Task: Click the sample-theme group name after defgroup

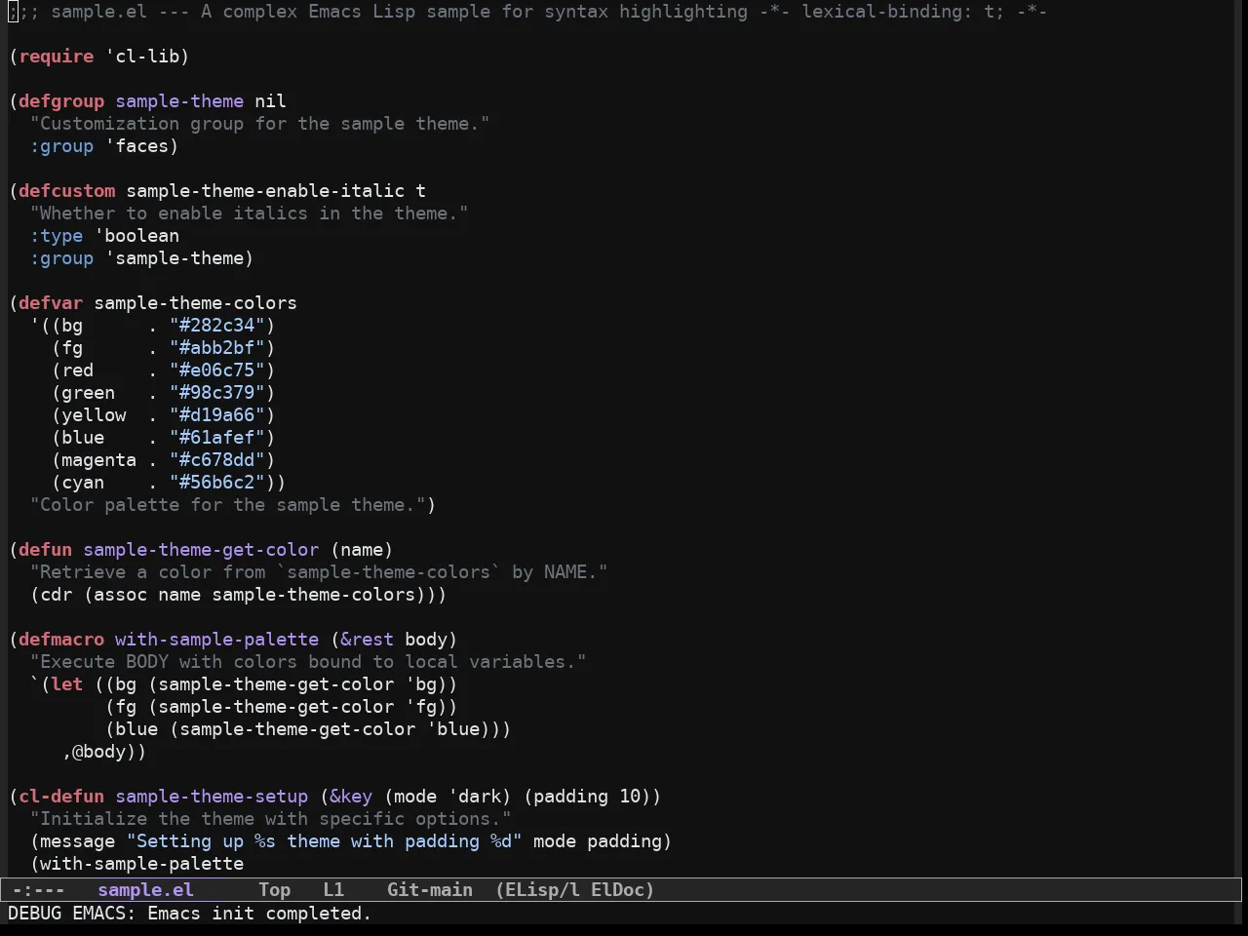Action: pyautogui.click(x=179, y=101)
